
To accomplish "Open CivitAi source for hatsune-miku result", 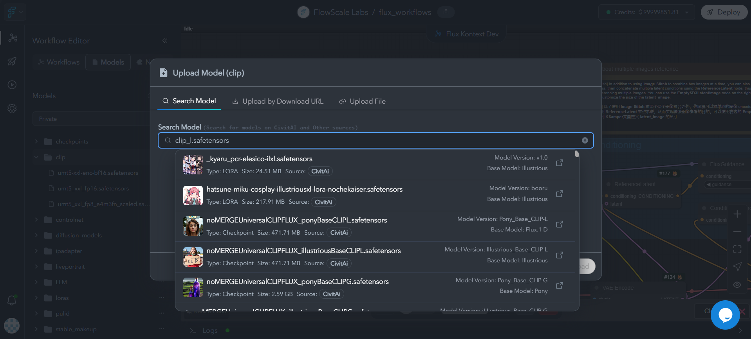I will point(323,202).
